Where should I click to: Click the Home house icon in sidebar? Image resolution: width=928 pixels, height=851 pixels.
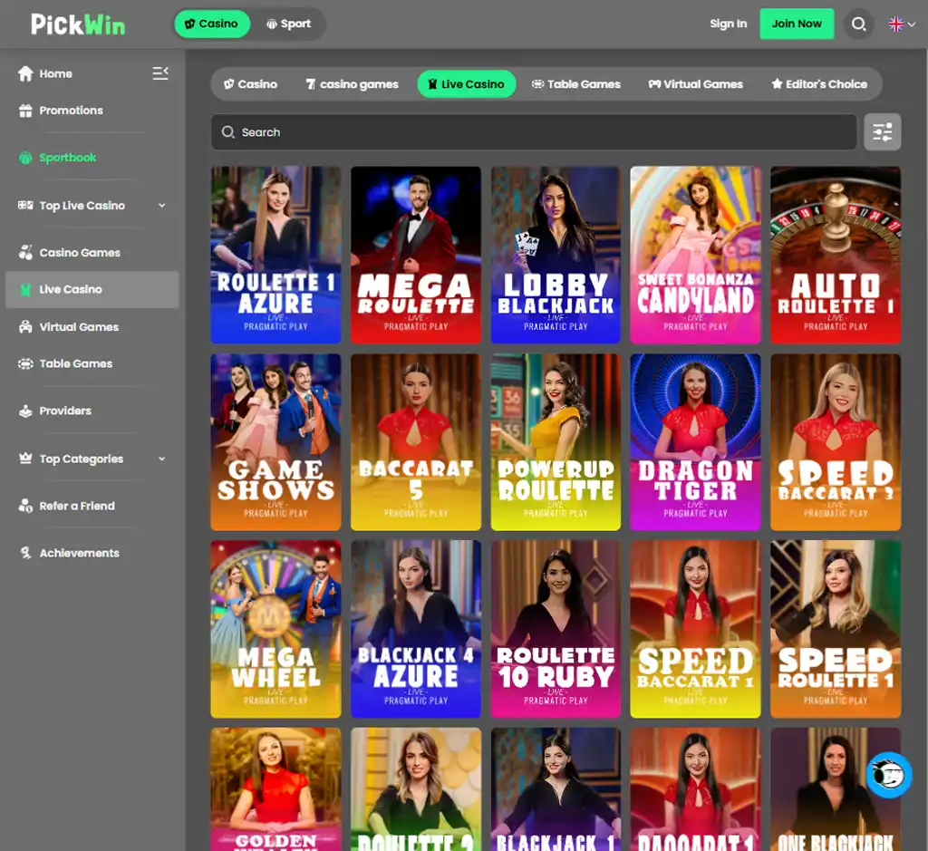point(25,73)
